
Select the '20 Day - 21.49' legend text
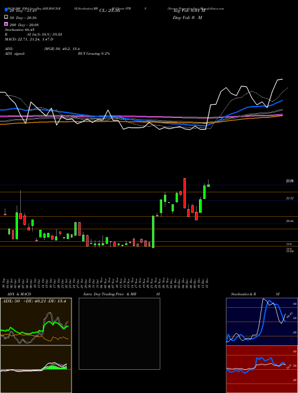(x=23, y=11)
